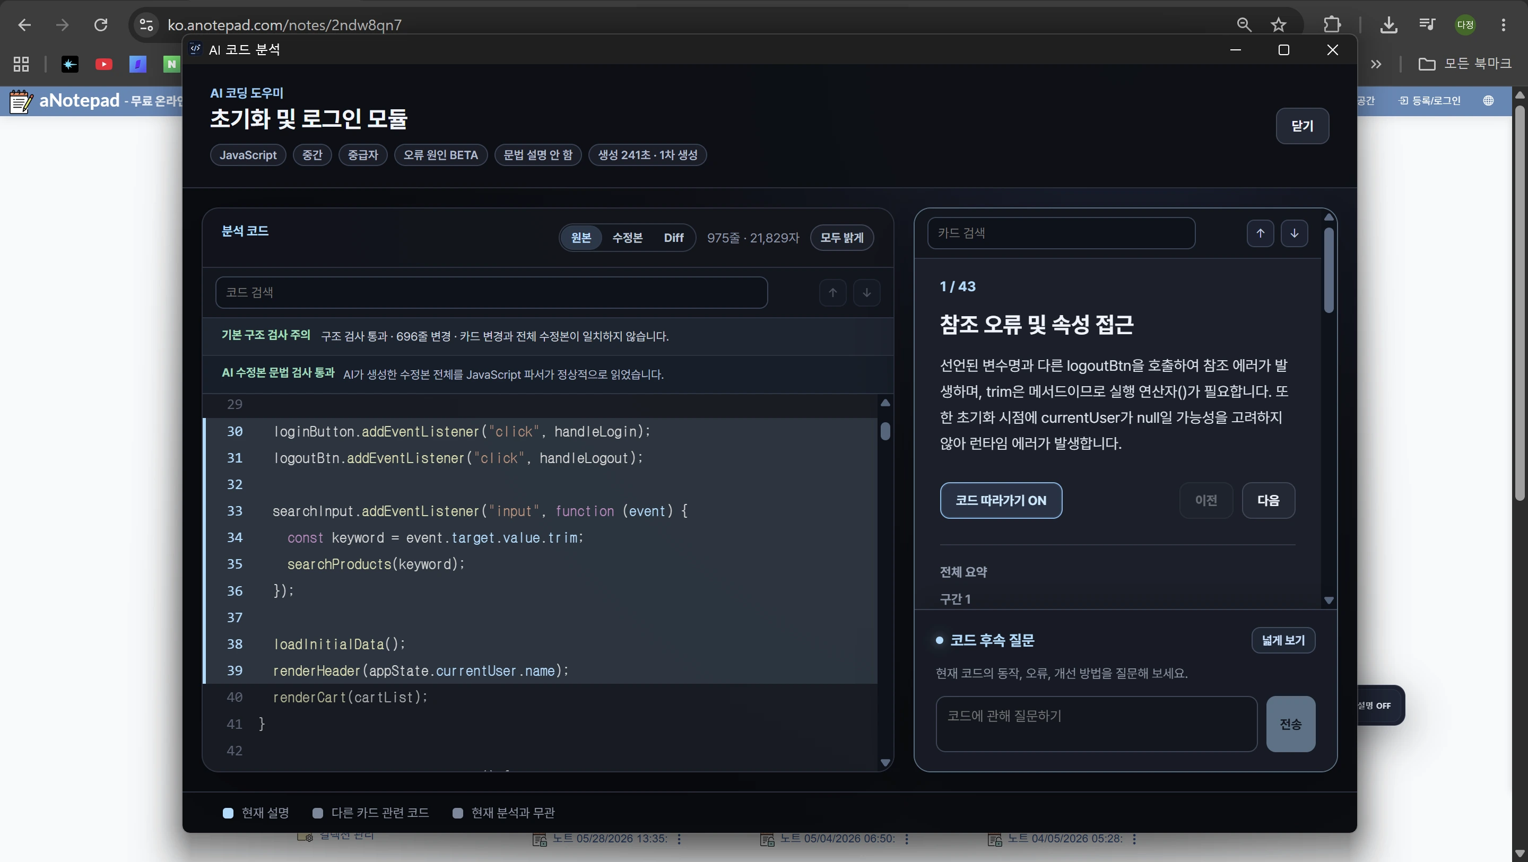Click the 오류 원인 BETA chip
The width and height of the screenshot is (1528, 862).
point(441,155)
